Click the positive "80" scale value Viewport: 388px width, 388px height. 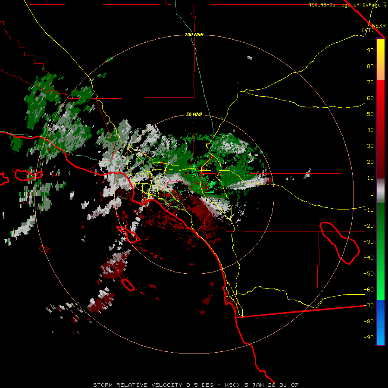[x=370, y=66]
